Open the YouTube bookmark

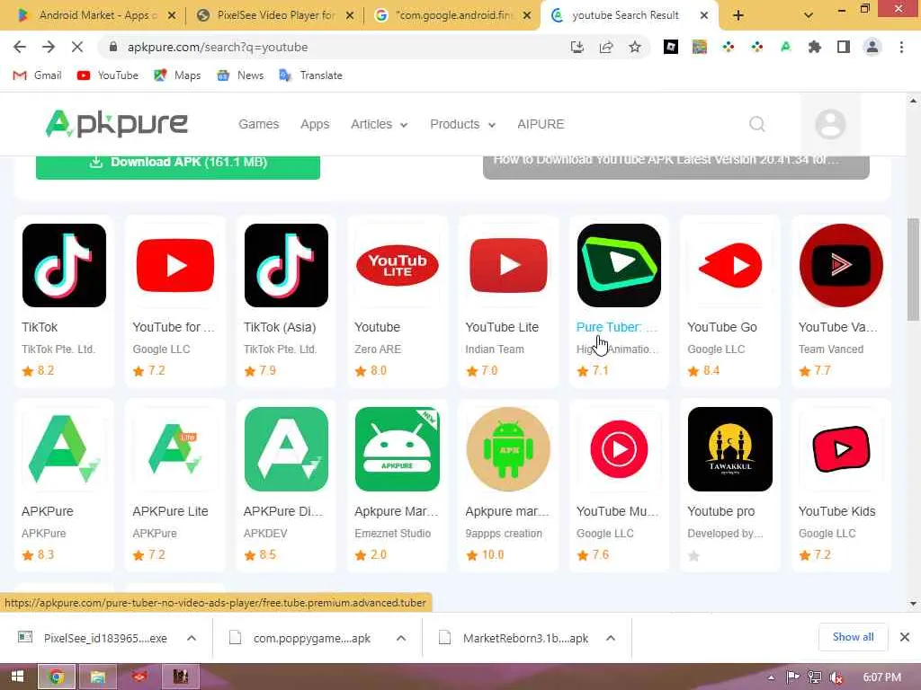point(108,75)
